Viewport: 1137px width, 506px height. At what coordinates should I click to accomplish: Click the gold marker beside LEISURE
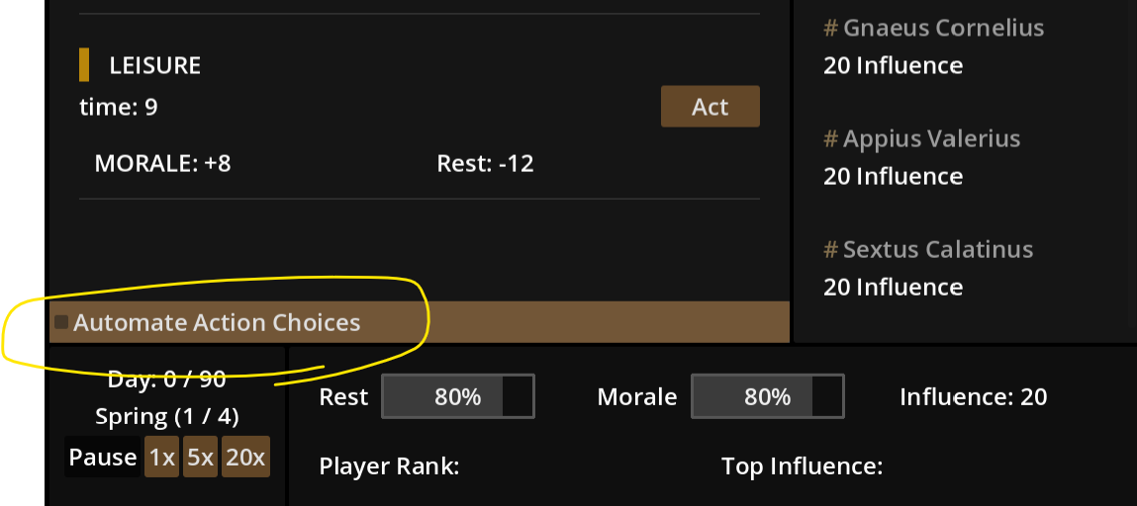[84, 65]
